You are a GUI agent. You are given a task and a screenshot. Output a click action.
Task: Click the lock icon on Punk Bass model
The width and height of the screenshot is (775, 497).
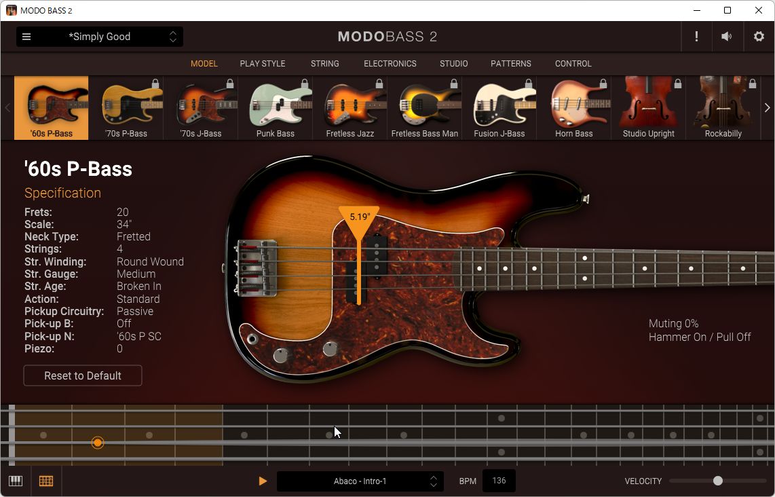[304, 84]
